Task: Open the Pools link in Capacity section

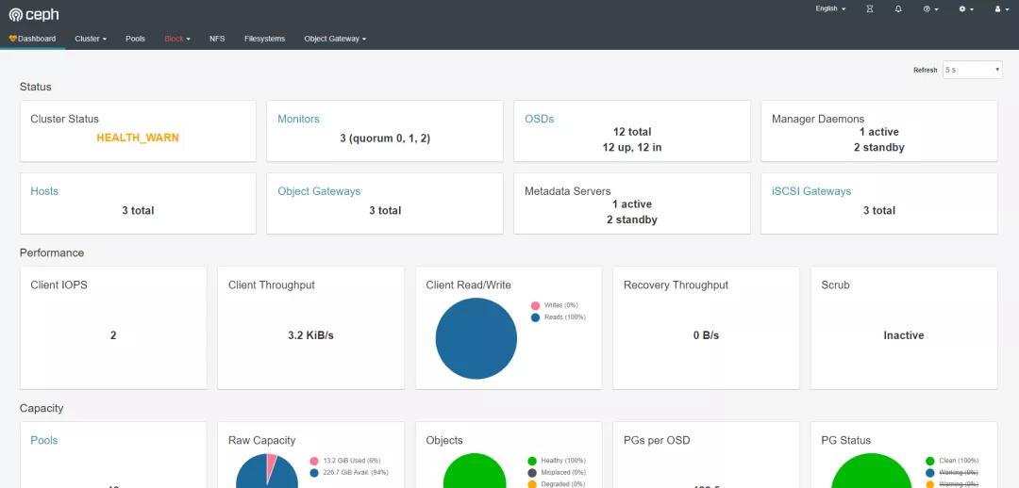Action: [44, 440]
